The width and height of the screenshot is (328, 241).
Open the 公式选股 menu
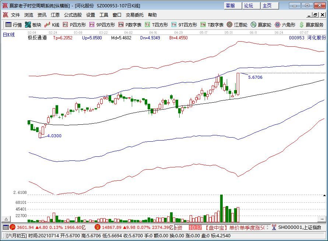tap(73, 15)
